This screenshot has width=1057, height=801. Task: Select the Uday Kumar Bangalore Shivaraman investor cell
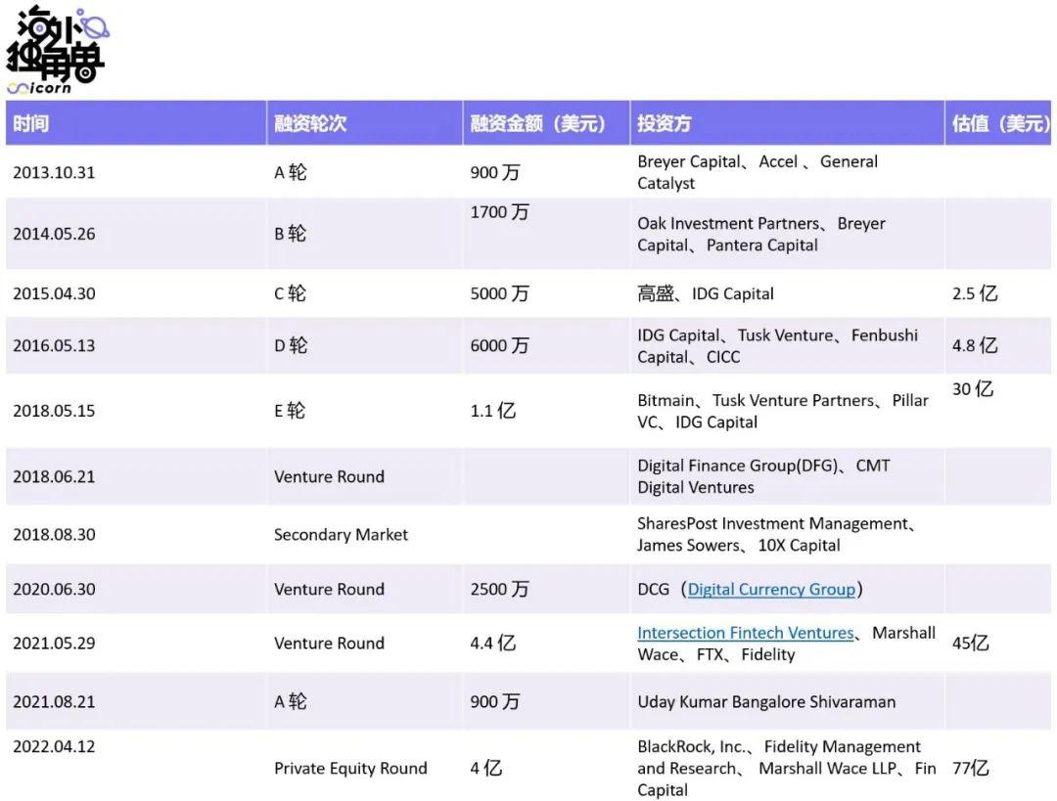click(x=765, y=701)
